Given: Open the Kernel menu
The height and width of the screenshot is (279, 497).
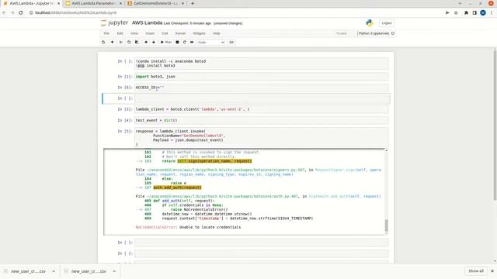Looking at the screenshot, I should (x=180, y=33).
